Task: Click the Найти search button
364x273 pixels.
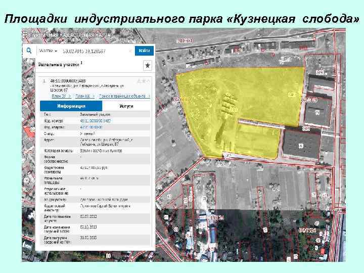Action: 144,51
